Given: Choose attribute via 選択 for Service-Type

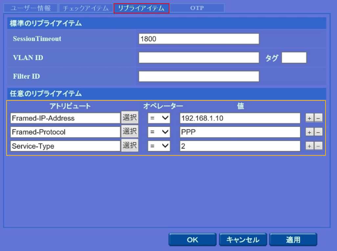Looking at the screenshot, I should tap(130, 146).
